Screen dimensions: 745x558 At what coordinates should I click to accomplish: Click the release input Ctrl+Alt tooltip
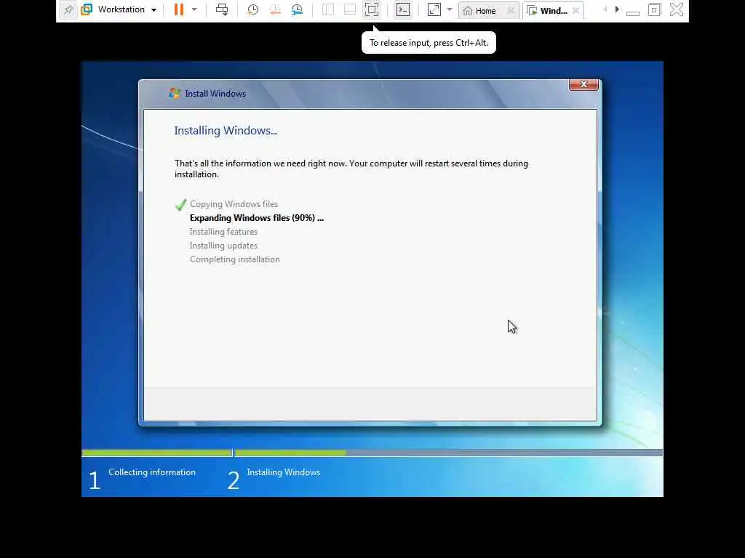point(429,43)
